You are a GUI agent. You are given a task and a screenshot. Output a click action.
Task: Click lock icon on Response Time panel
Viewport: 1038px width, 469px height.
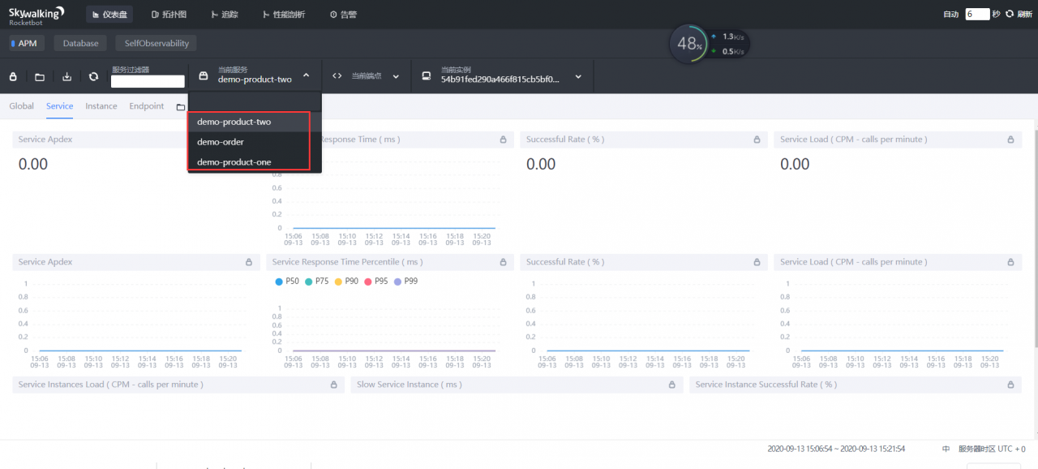pos(503,140)
